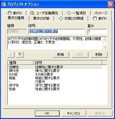Click the 削除 button
This screenshot has height=119, width=115.
pos(99,55)
